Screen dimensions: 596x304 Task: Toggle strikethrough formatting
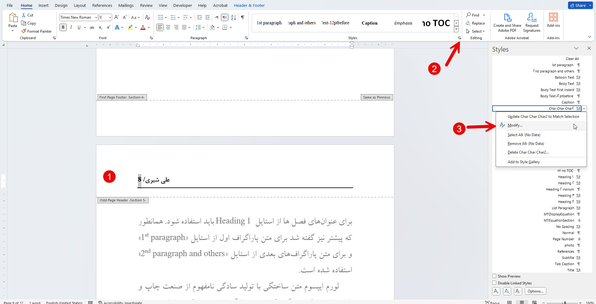click(x=92, y=27)
